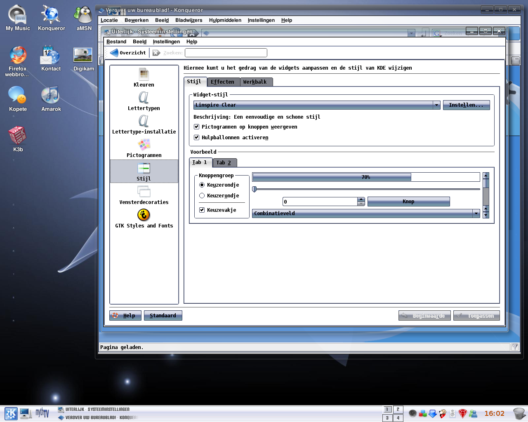Open Firefox webbrowser desktop icon

tap(18, 61)
